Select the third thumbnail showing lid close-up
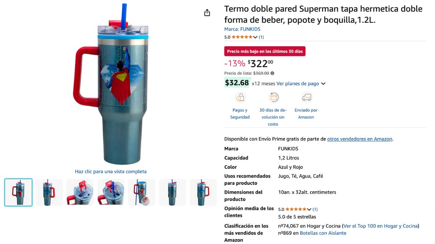The image size is (435, 244). coord(80,192)
